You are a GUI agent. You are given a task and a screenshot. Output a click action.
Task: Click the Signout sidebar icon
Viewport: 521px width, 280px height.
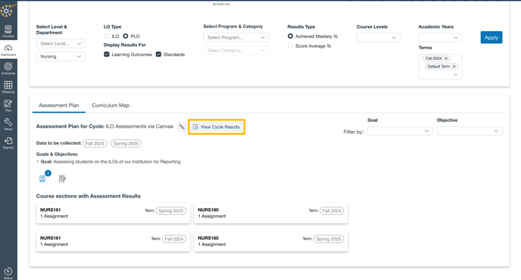(x=8, y=142)
